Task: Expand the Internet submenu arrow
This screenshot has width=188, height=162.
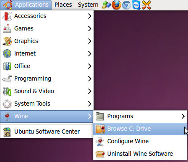Action: point(90,53)
